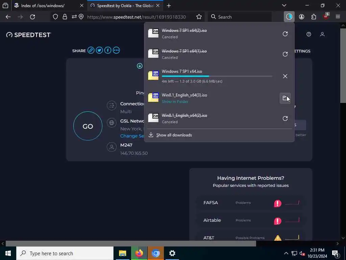The height and width of the screenshot is (260, 346).
Task: Open Chrome from the taskbar
Action: point(155,253)
